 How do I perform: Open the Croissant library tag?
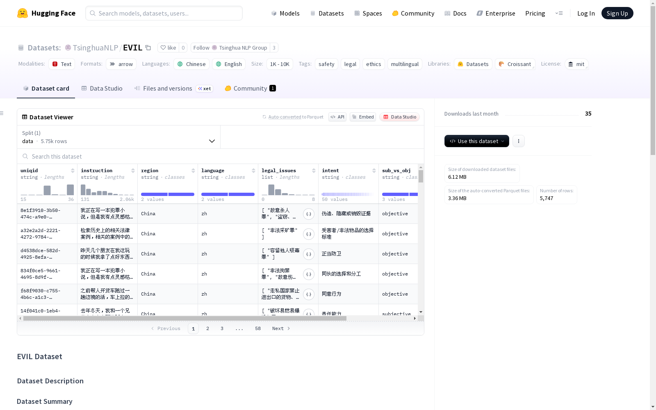pyautogui.click(x=515, y=64)
